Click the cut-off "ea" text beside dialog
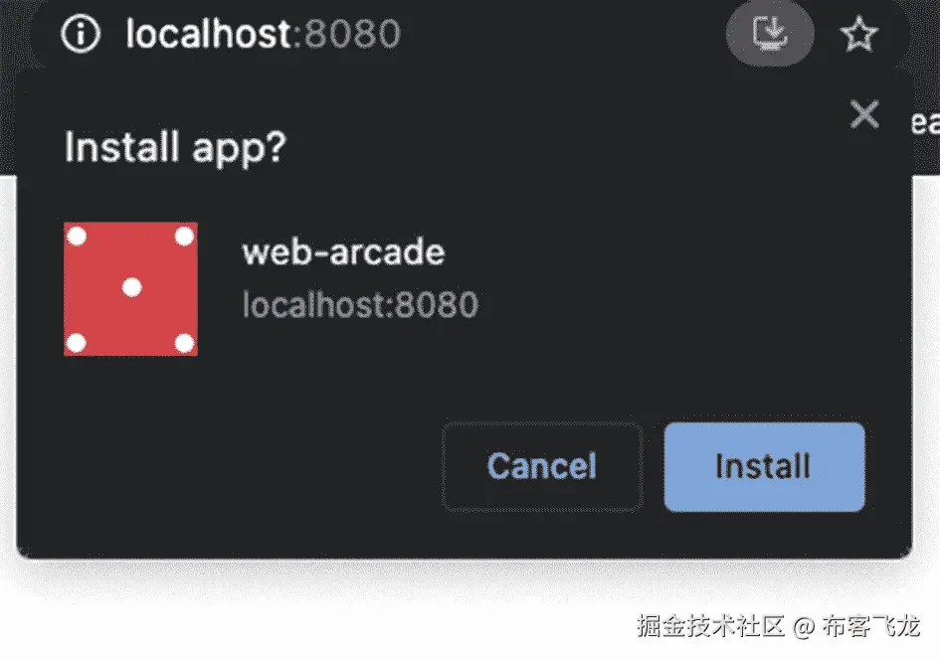Image resolution: width=940 pixels, height=659 pixels. [x=925, y=123]
